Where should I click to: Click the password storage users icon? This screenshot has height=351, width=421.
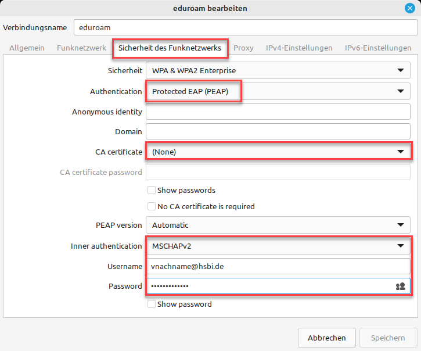click(400, 286)
